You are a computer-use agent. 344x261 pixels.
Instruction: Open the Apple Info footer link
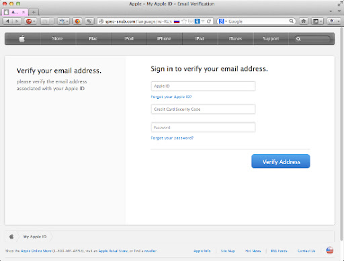click(x=202, y=251)
